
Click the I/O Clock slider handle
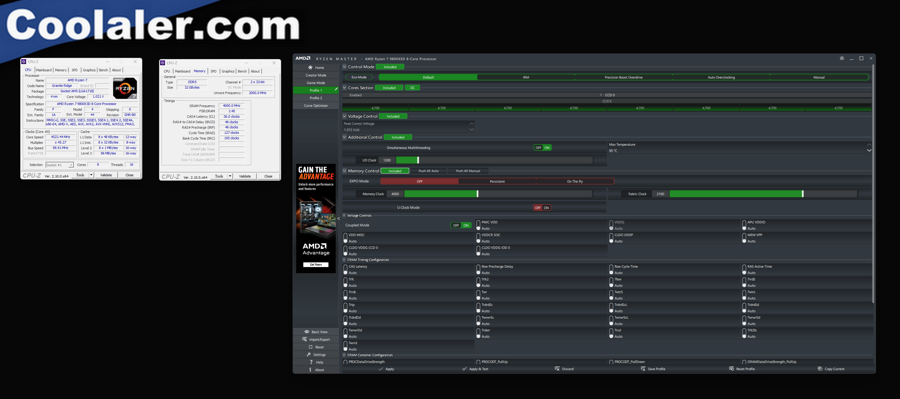[418, 160]
